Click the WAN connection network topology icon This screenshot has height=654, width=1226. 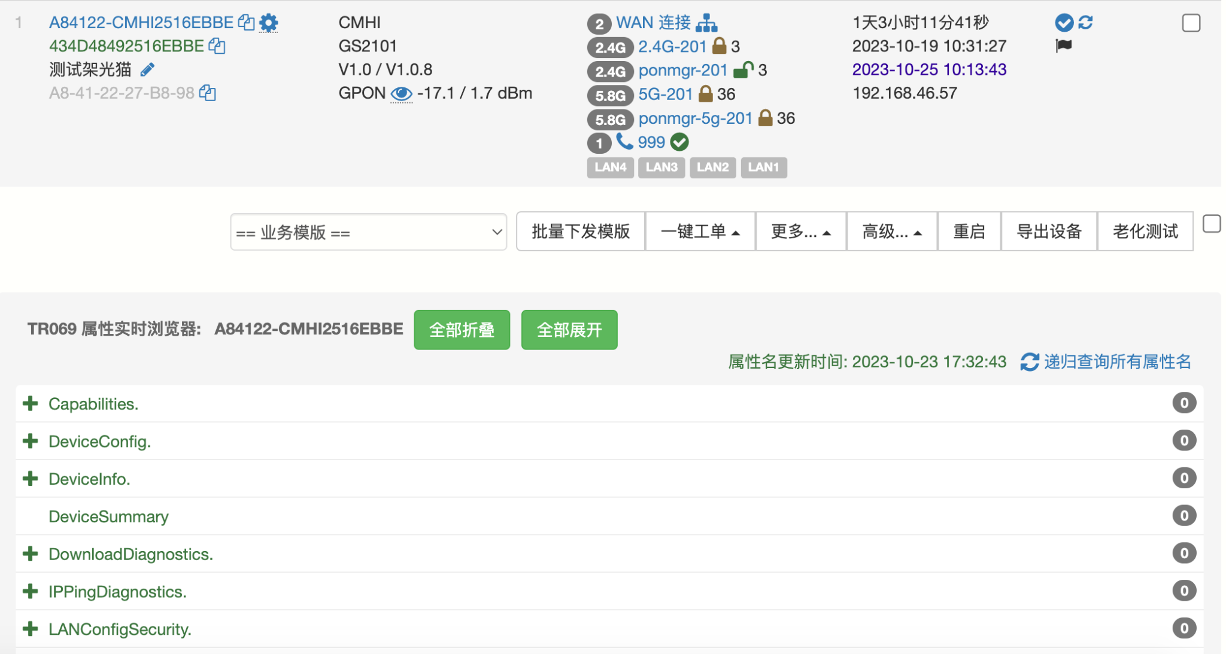706,23
